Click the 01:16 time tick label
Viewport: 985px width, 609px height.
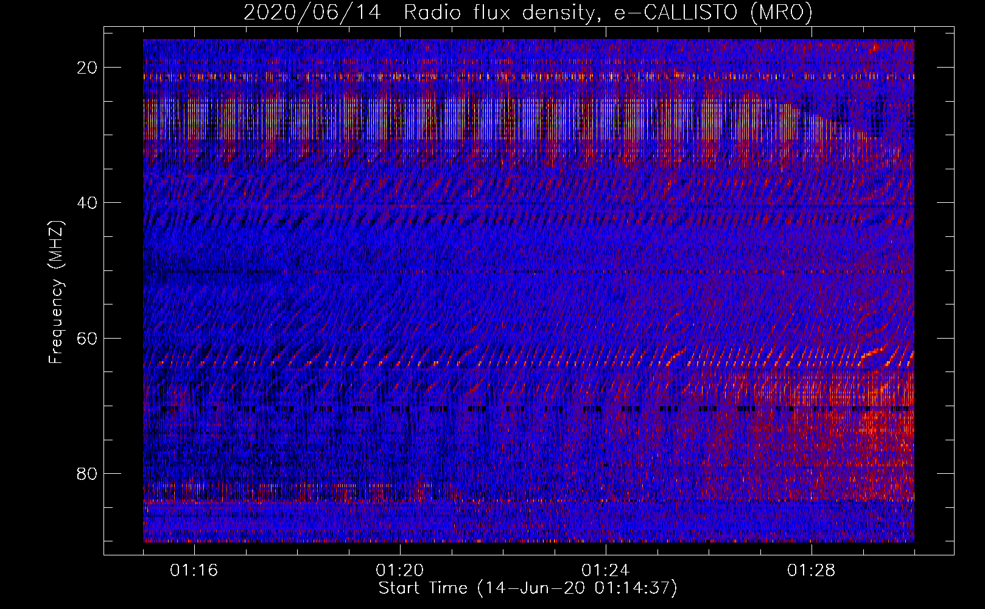pos(194,571)
